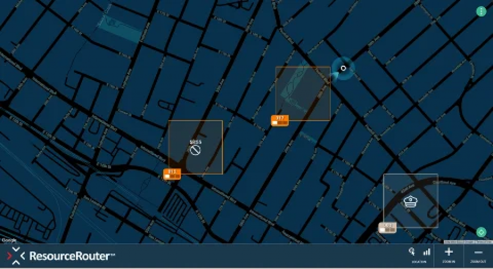The width and height of the screenshot is (493, 269).
Task: Open the green three-dot options menu
Action: [481, 12]
